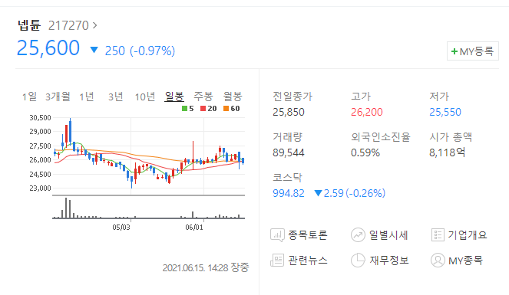Click the 시가 총액 value 8,118억
509x295 pixels.
(448, 152)
